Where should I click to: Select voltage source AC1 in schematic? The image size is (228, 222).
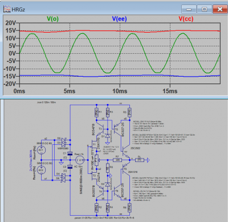pyautogui.click(x=41, y=150)
